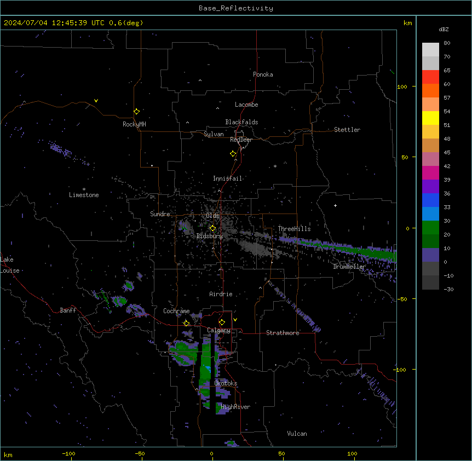
Task: Click the HighRiver label
Action: pos(235,407)
